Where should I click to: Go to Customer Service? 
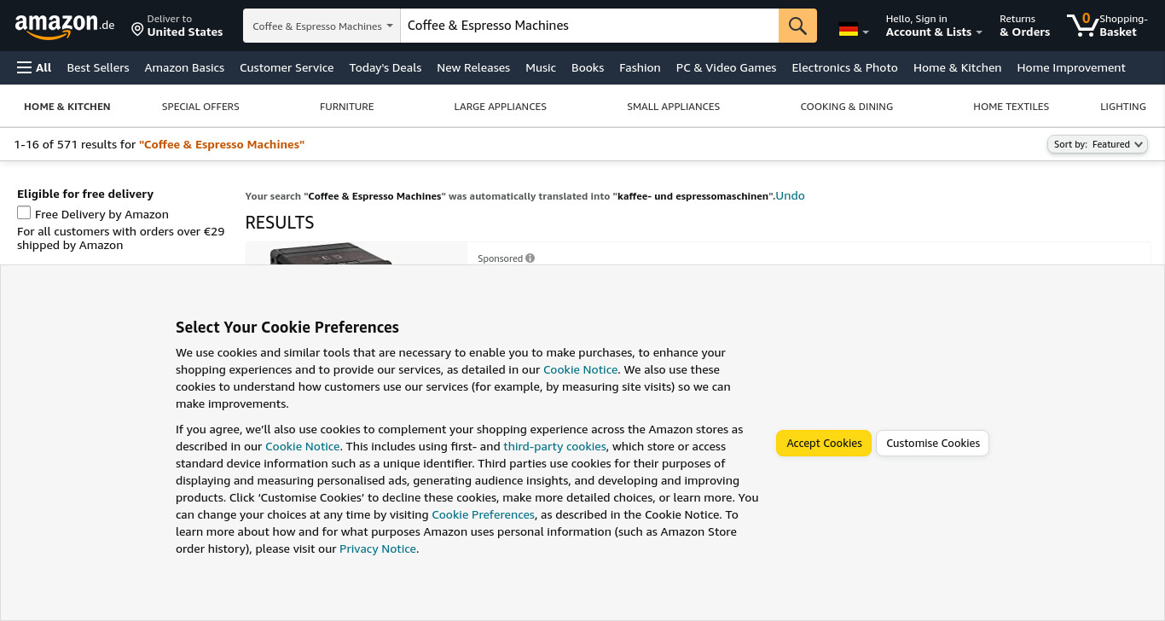pos(287,67)
